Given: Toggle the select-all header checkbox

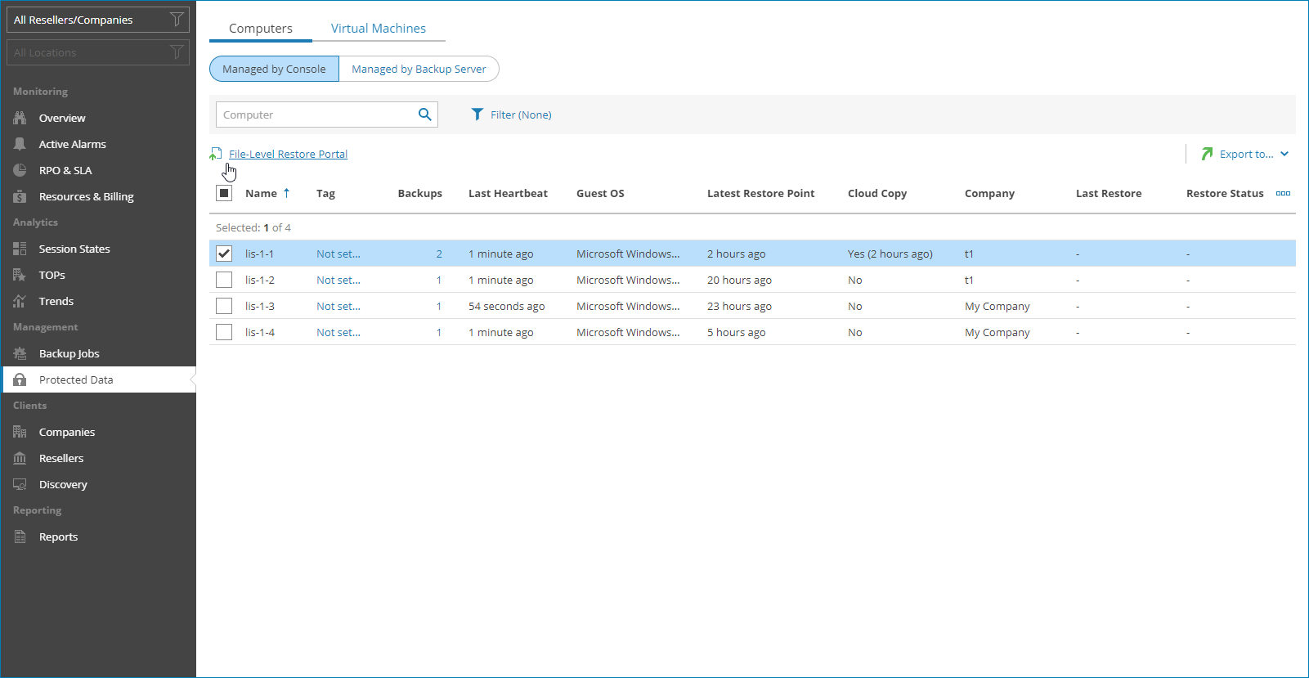Looking at the screenshot, I should point(224,193).
